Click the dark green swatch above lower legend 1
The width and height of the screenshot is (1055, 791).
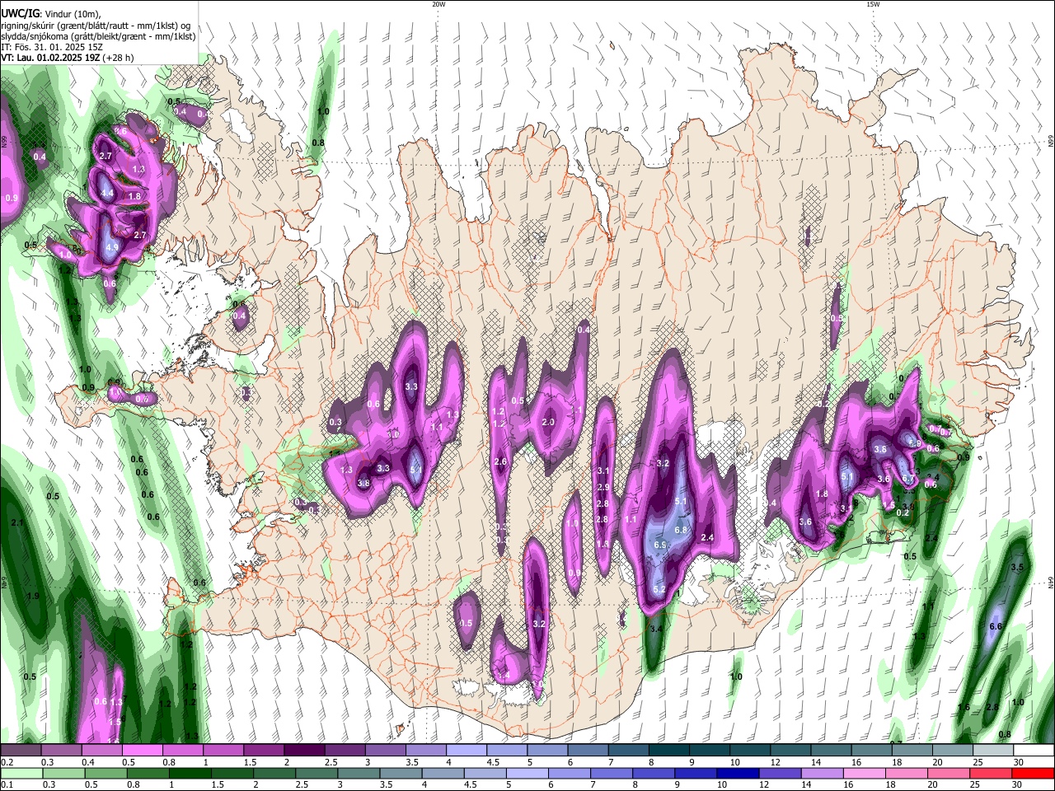[x=190, y=773]
